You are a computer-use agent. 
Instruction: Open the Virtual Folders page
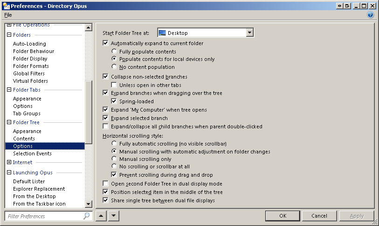(x=30, y=81)
